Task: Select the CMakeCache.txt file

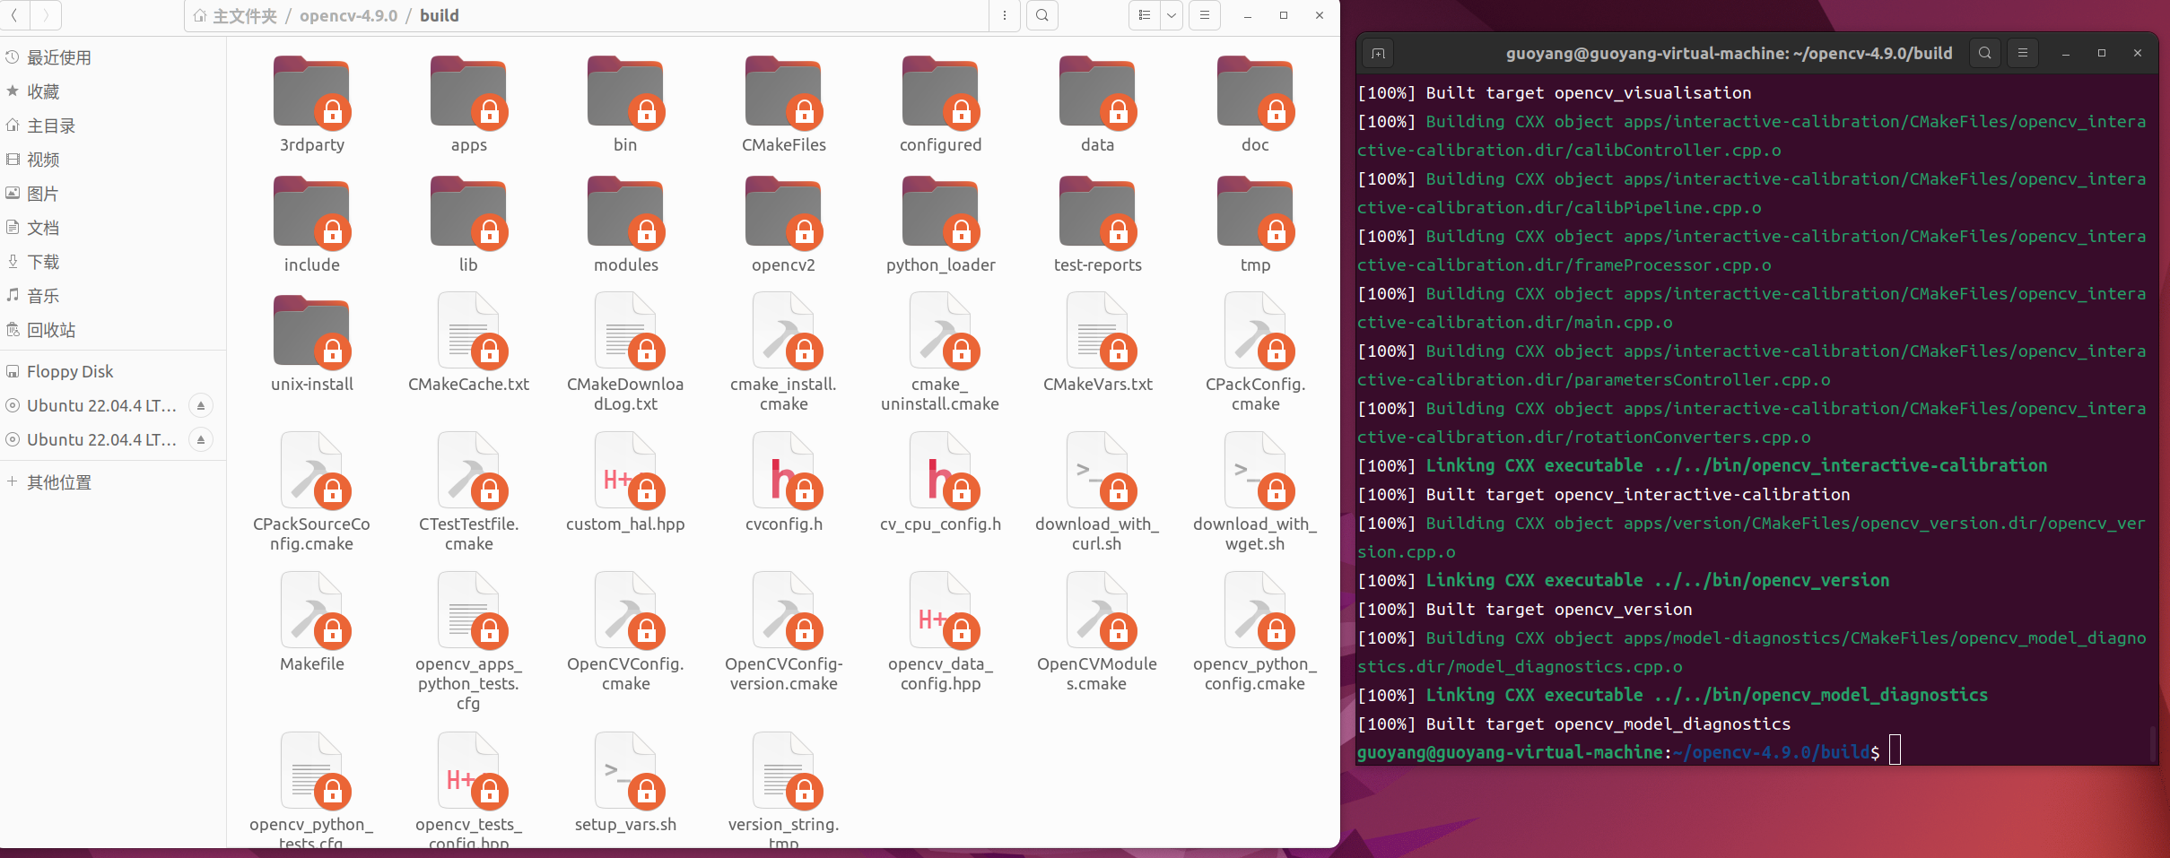Action: tap(468, 343)
